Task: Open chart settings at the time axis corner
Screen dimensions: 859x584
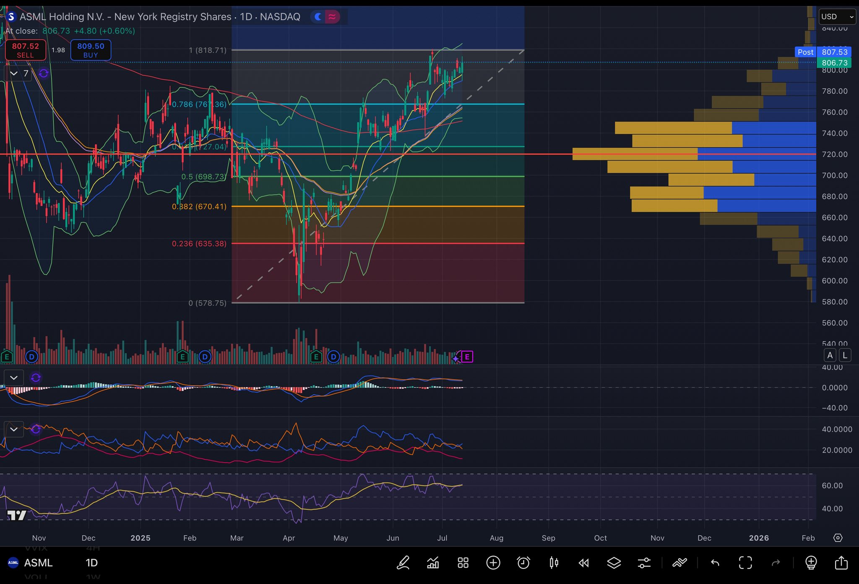Action: coord(838,538)
